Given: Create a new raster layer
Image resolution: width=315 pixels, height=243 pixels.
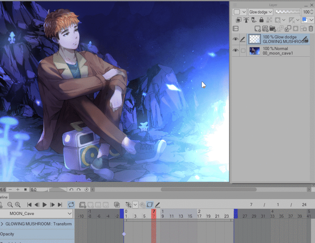Looking at the screenshot, I should tap(258, 29).
